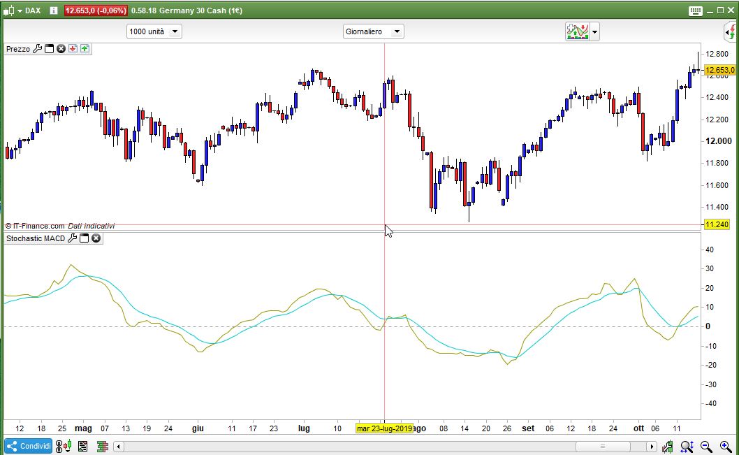739x455 pixels.
Task: Click the yellow 11.240 cursor price label
Action: (x=717, y=224)
